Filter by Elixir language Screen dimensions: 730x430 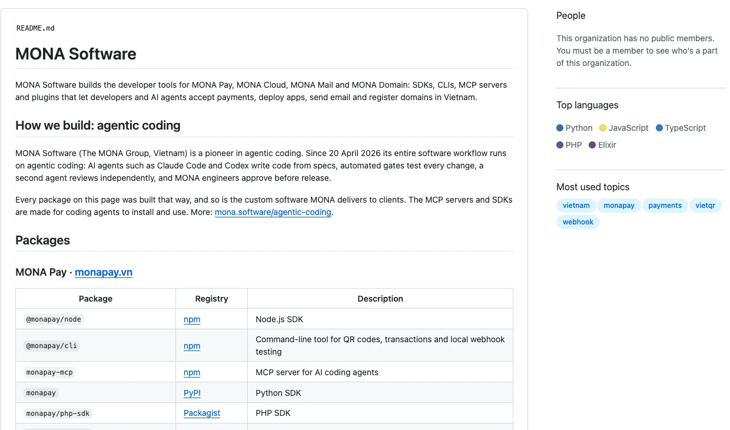coord(603,145)
